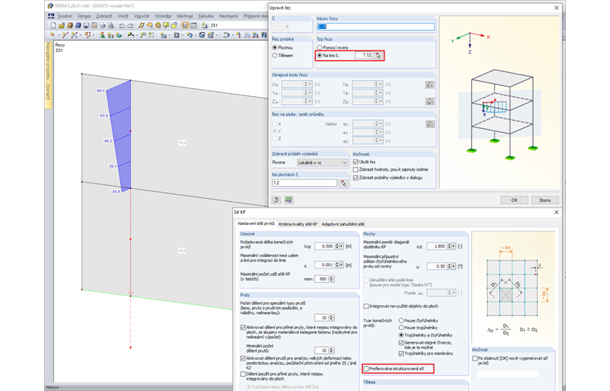
Task: Select the Tělesem radio button
Action: pyautogui.click(x=275, y=55)
